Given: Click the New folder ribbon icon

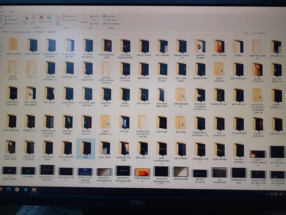Looking at the screenshot, I should tap(58, 20).
